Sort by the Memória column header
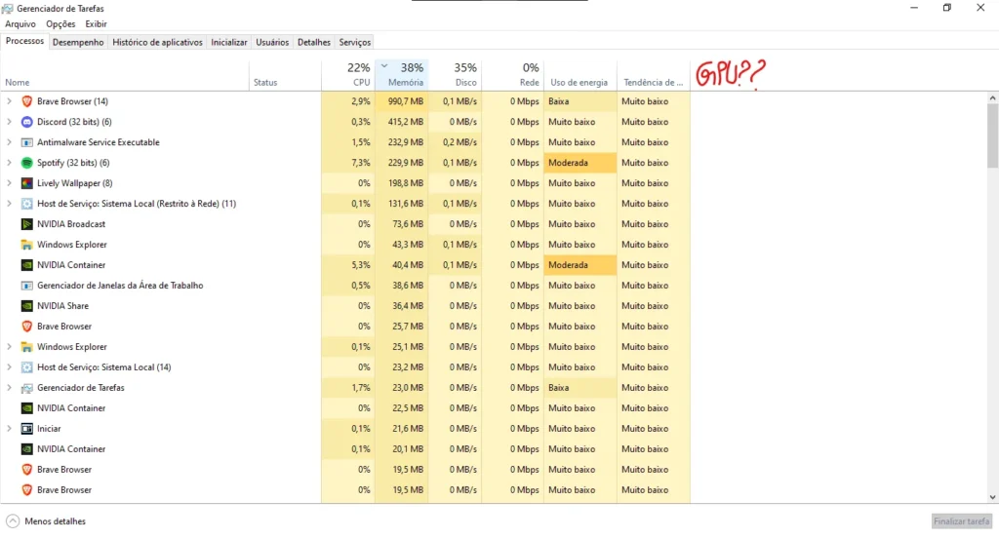The width and height of the screenshot is (999, 539). click(x=401, y=75)
